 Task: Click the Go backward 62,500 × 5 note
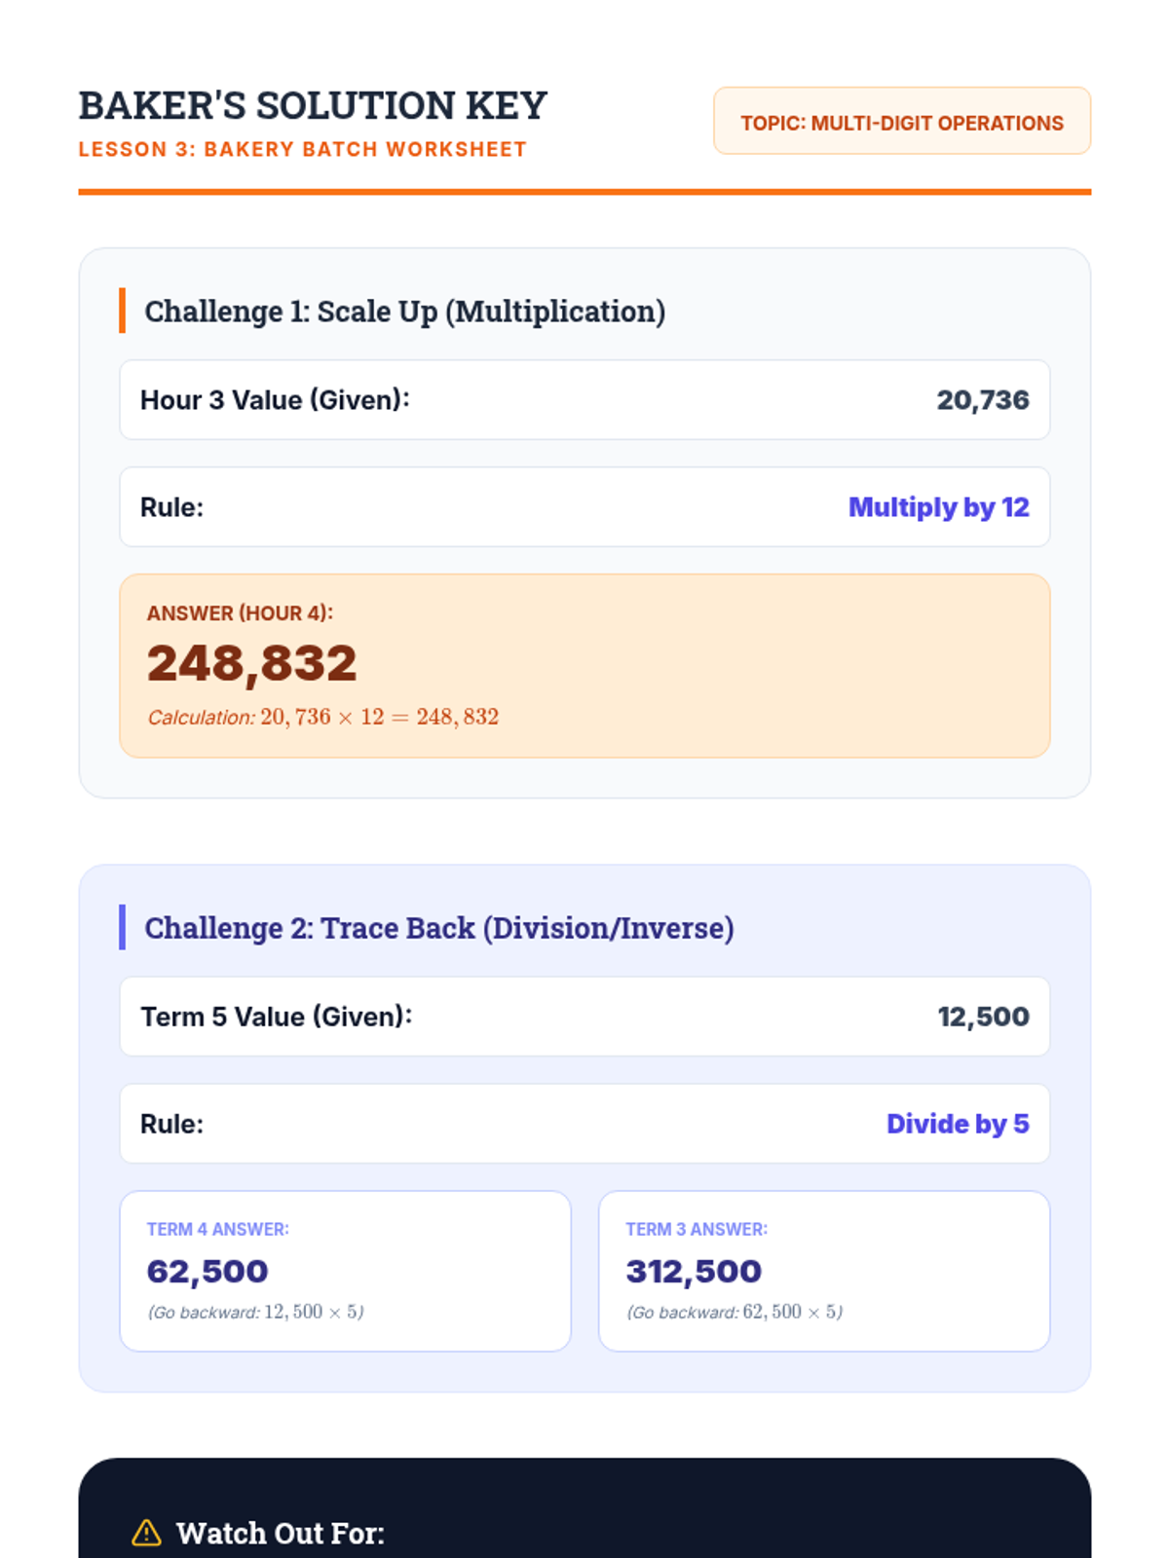coord(735,1313)
